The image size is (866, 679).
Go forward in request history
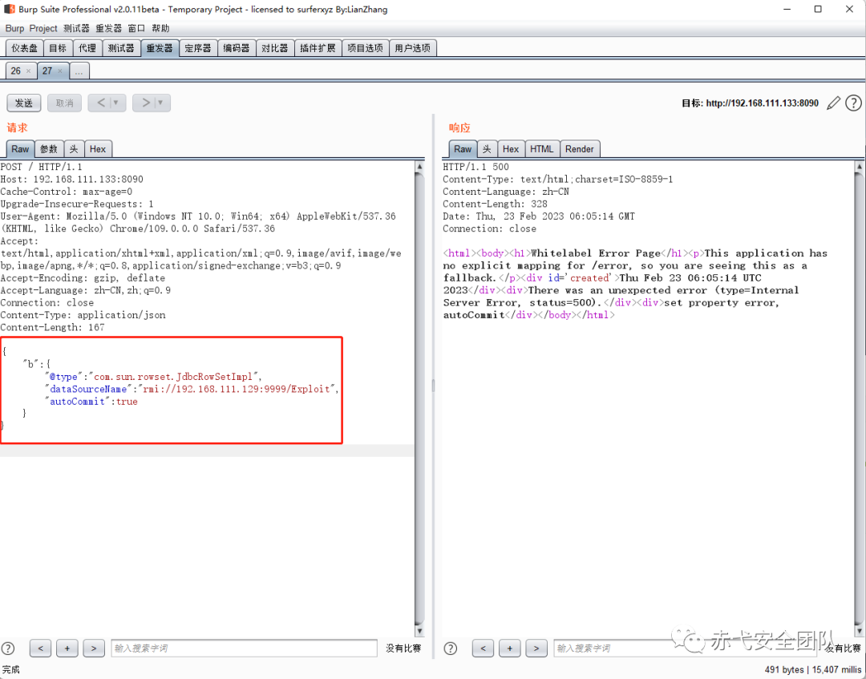point(144,103)
